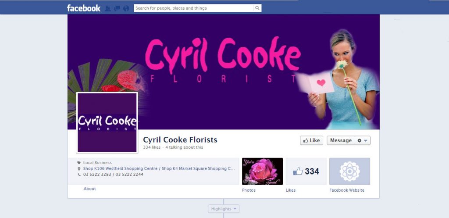449x218 pixels.
Task: Open the Facebook Website atom icon tile
Action: tap(349, 172)
